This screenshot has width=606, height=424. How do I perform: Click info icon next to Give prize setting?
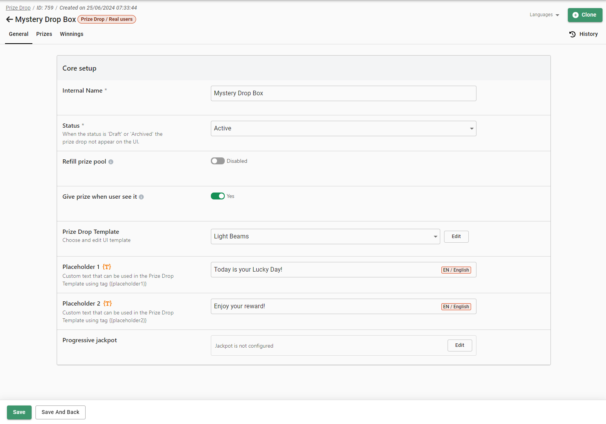click(141, 197)
